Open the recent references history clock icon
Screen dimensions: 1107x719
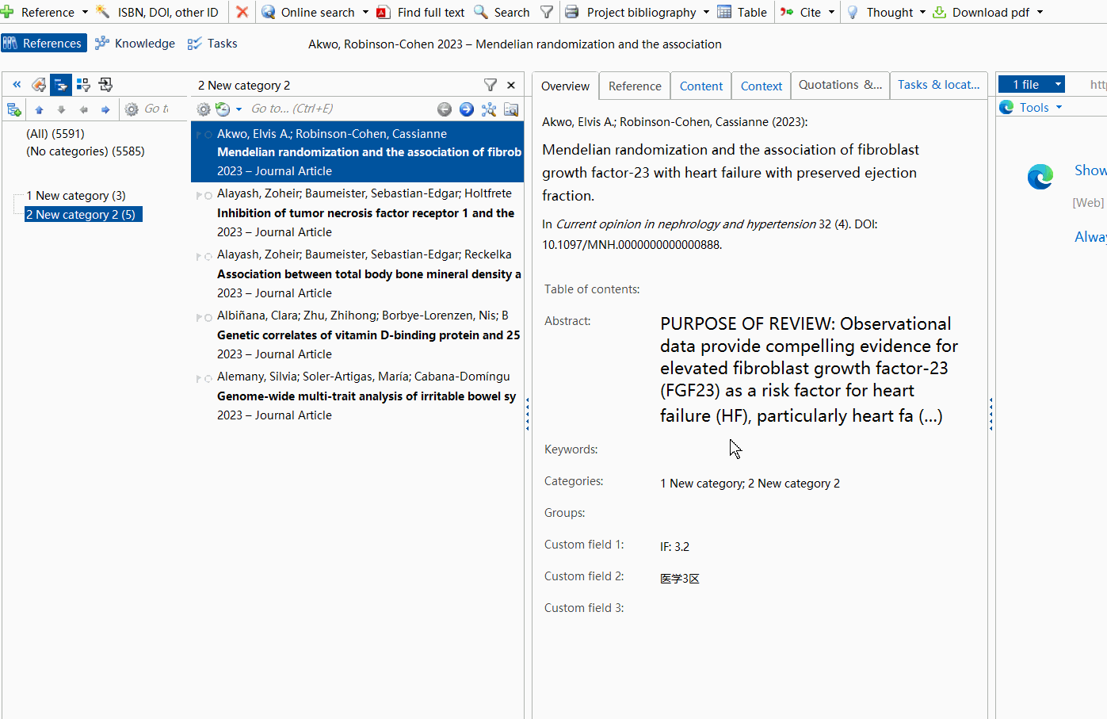tap(223, 109)
